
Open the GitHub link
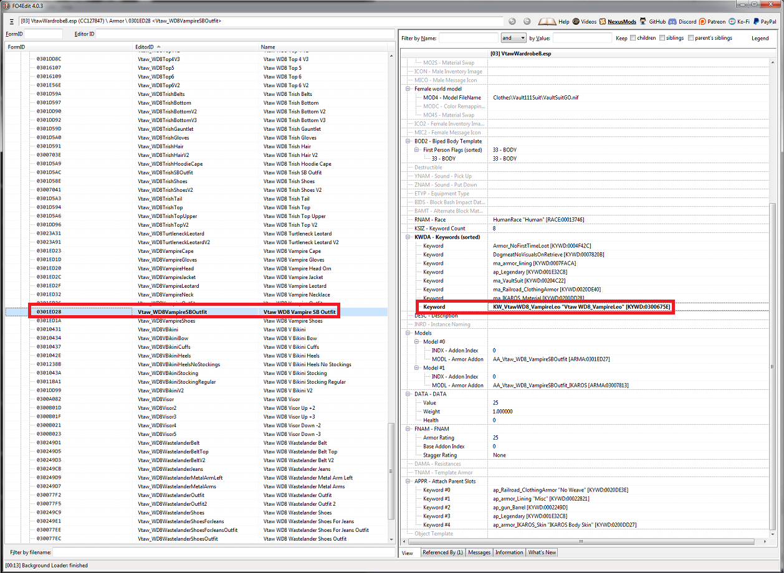[x=653, y=21]
